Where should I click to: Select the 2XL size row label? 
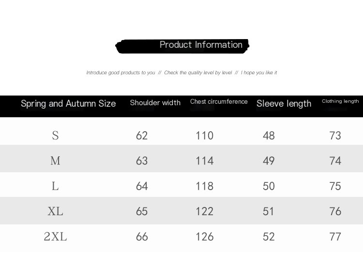(55, 236)
